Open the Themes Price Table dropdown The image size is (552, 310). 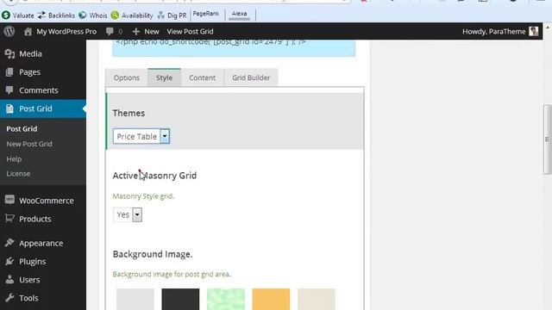pos(141,136)
